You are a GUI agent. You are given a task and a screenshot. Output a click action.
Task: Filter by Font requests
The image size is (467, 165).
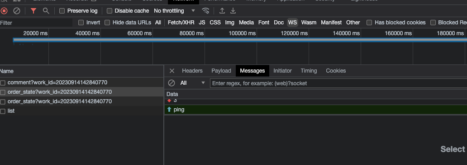point(263,23)
